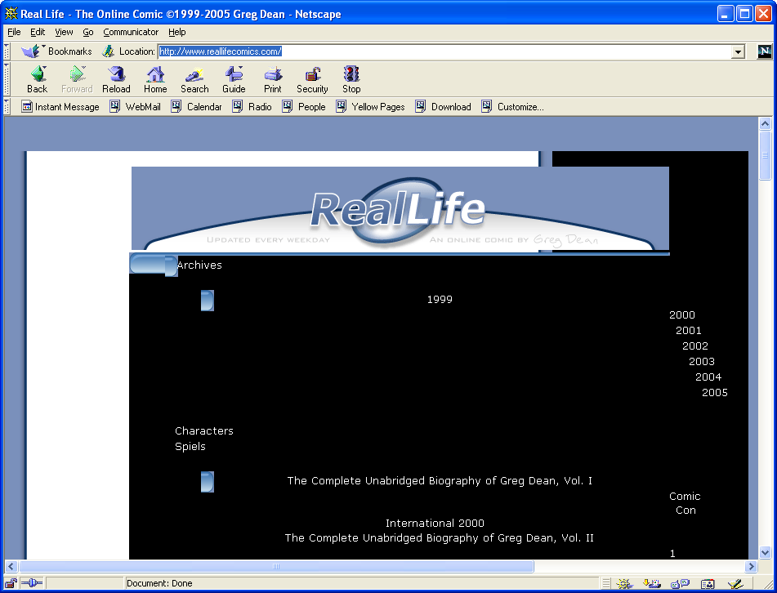Click the horizontal scrollbar right arrow
The height and width of the screenshot is (593, 777).
751,566
